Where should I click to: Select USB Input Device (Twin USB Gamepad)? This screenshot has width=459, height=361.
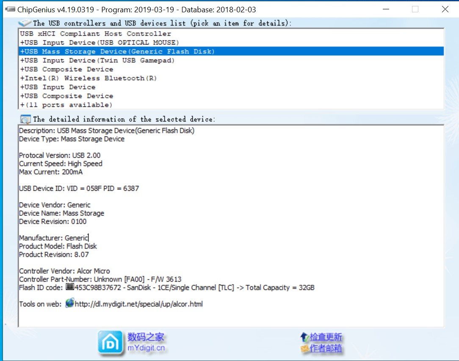231,60
